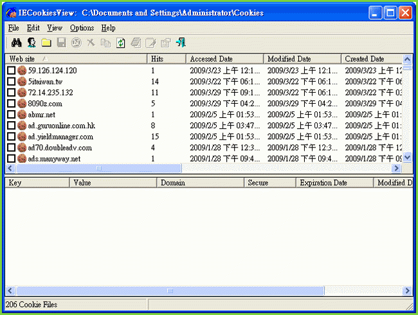
Task: Click the Exit door icon in toolbar
Action: tap(181, 43)
